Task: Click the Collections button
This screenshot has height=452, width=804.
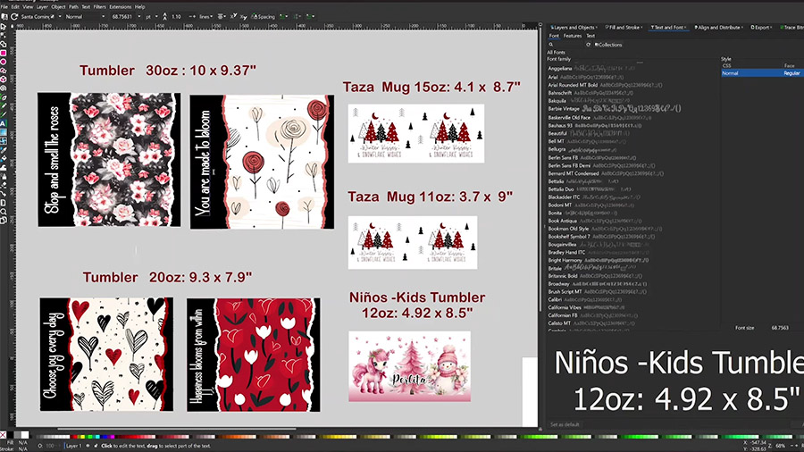Action: pos(608,45)
